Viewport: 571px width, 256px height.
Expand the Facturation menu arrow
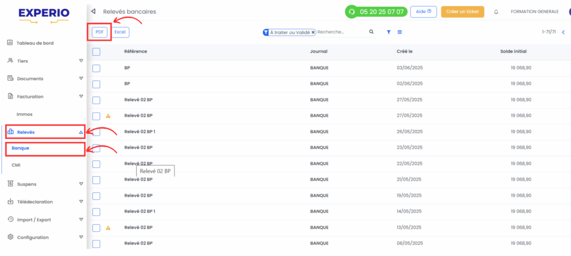[81, 96]
